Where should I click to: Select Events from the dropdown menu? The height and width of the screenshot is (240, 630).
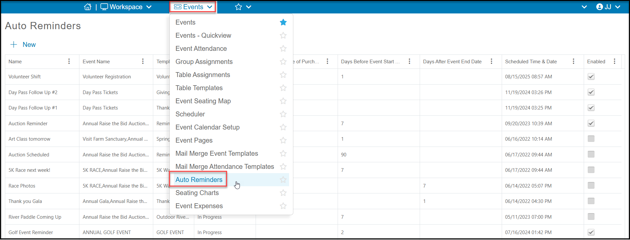click(185, 22)
